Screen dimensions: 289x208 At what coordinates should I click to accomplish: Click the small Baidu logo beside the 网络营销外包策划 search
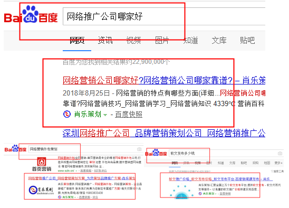pyautogui.click(x=15, y=149)
